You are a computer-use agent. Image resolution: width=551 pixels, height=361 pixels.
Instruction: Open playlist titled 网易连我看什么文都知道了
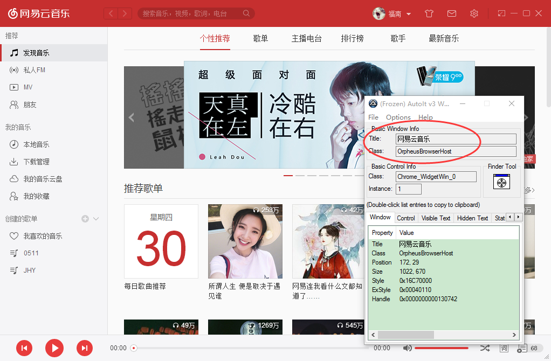[327, 291]
